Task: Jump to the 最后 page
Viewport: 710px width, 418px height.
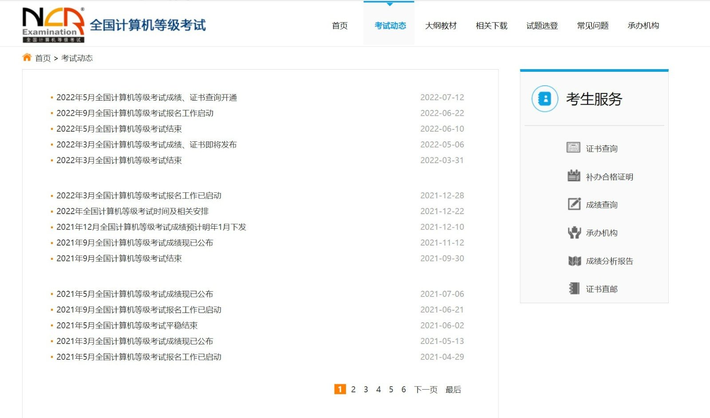Action: click(x=453, y=389)
